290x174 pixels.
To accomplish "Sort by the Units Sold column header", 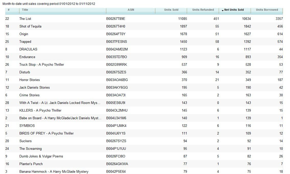I will pos(171,10).
